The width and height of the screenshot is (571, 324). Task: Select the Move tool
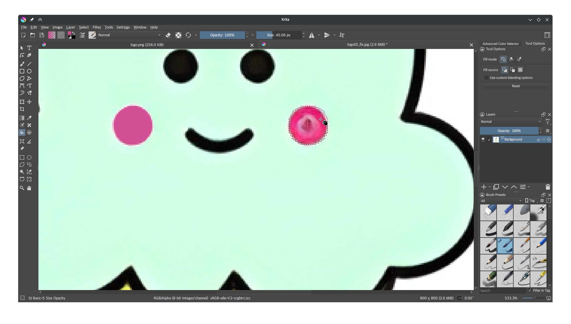point(29,102)
